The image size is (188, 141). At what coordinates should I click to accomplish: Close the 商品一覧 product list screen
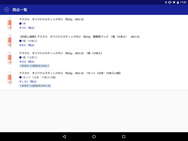pos(7,10)
